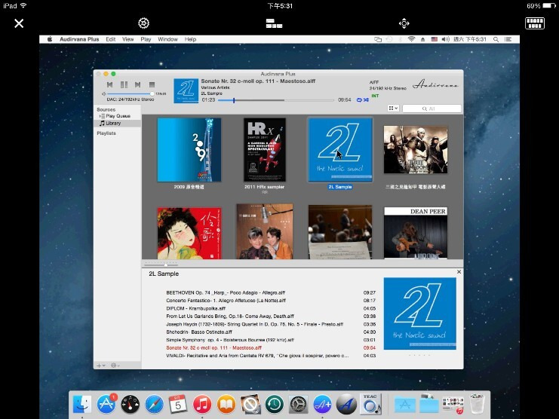This screenshot has height=419, width=559.
Task: Skip to the next track
Action: [137, 84]
